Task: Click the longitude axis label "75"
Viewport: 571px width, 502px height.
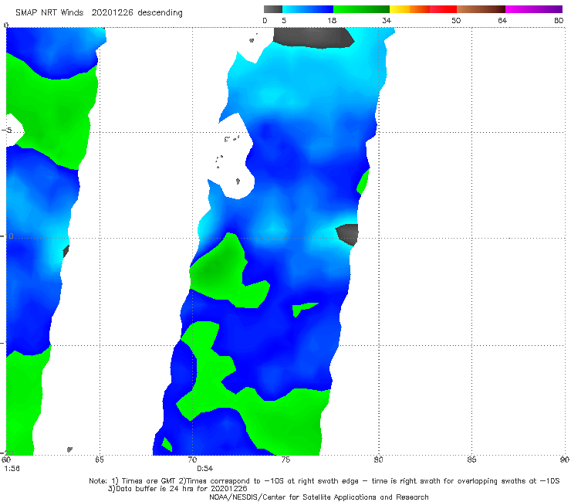Action: [285, 460]
